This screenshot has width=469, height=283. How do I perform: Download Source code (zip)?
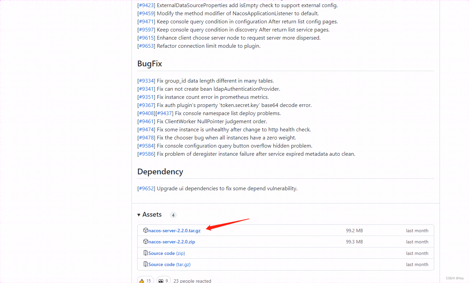tap(167, 253)
